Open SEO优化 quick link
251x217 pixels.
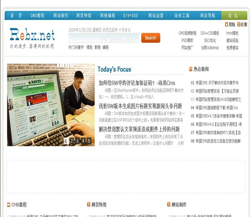click(210, 40)
